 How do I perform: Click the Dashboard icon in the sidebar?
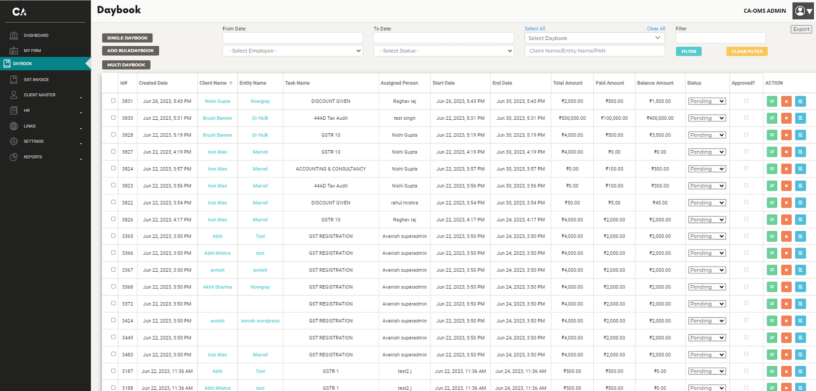click(x=14, y=35)
